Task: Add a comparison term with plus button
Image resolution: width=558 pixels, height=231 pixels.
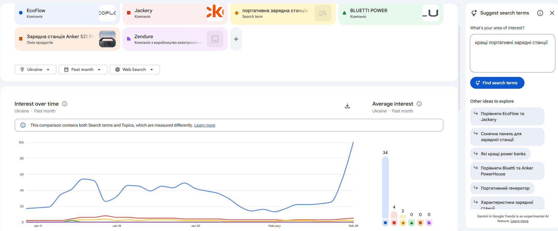Action: tap(236, 39)
